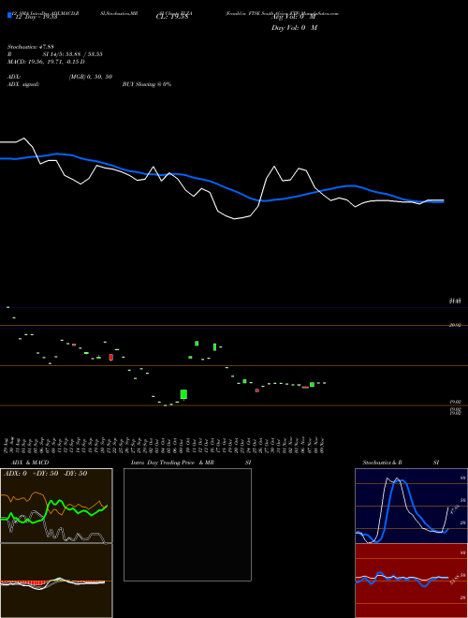Viewport: 468px width, 618px height.
Task: Click the large green candlestick near 09 Oct
Action: click(183, 394)
